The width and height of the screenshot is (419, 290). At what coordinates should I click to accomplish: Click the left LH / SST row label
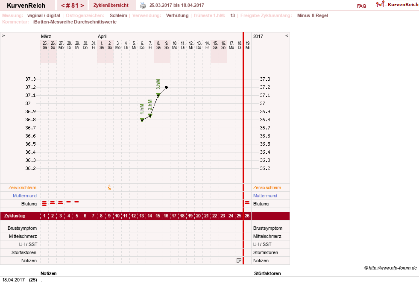(28, 244)
